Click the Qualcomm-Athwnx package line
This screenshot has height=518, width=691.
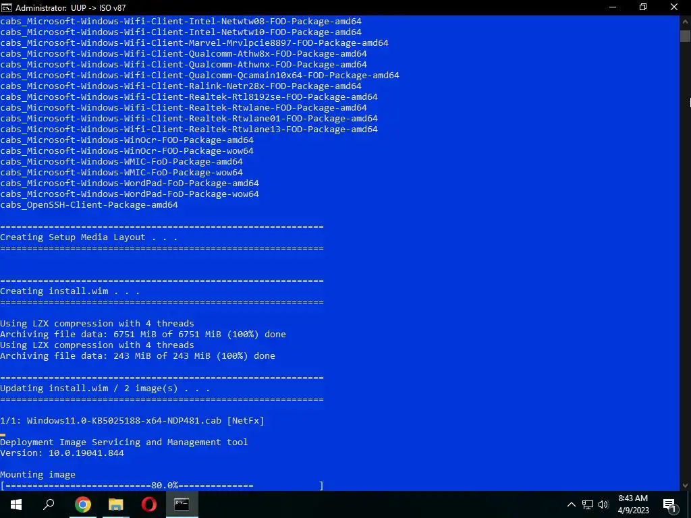click(184, 65)
